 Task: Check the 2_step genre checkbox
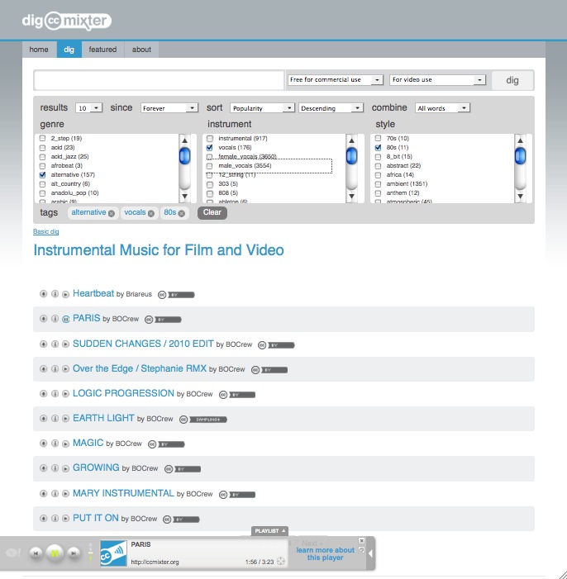tap(42, 138)
